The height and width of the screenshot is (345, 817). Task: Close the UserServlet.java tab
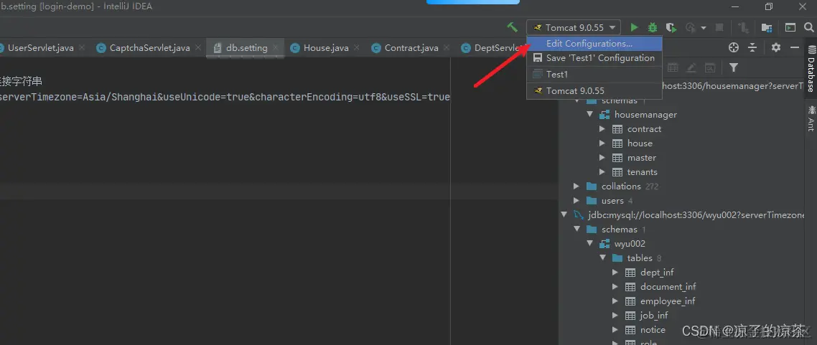pyautogui.click(x=83, y=48)
